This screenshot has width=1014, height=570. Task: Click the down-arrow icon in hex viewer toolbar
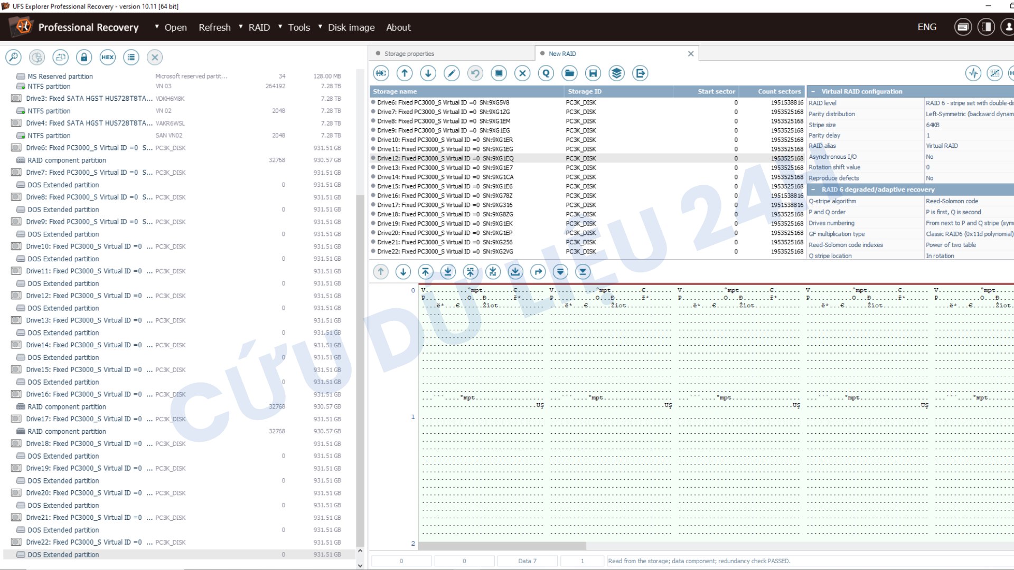coord(403,272)
